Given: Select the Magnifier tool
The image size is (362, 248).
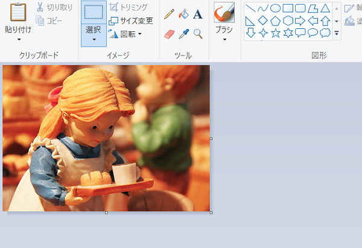Looking at the screenshot, I should [x=198, y=34].
